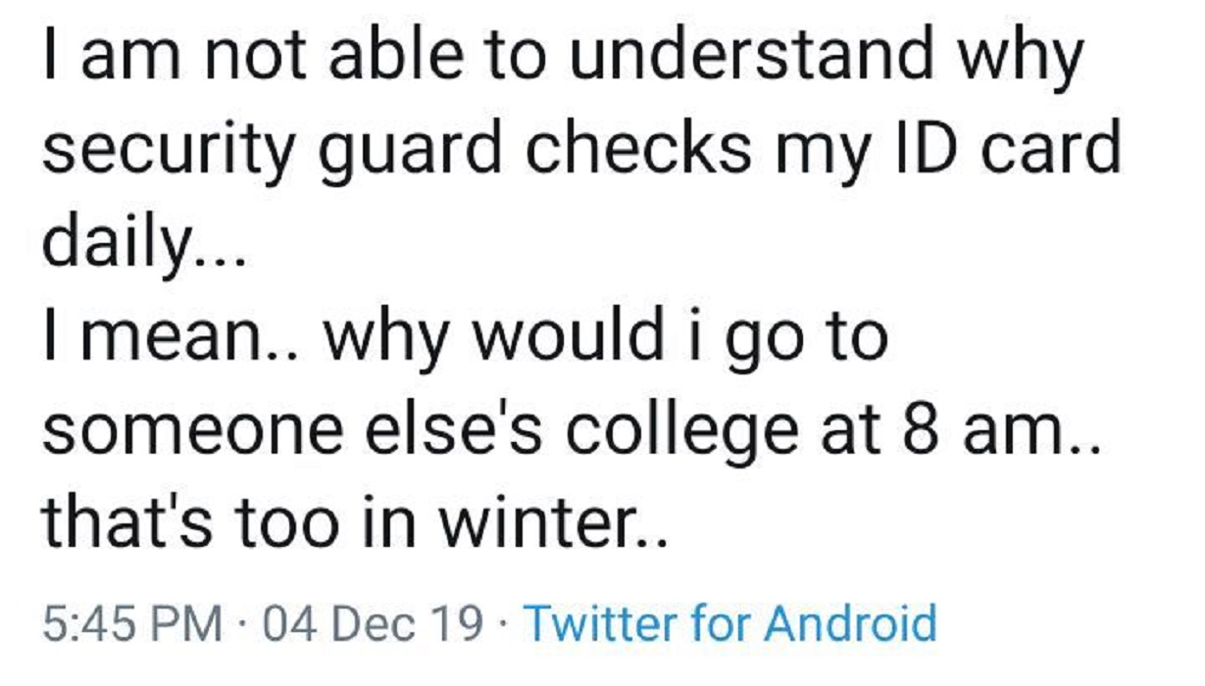Click the word 'winter..' in the last line
Screen dimensions: 1205x686
click(x=551, y=528)
